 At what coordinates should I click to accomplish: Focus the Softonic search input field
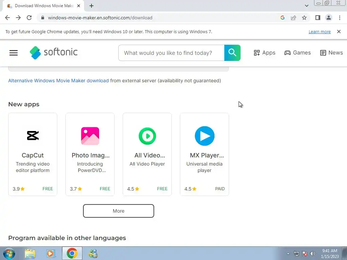click(171, 53)
